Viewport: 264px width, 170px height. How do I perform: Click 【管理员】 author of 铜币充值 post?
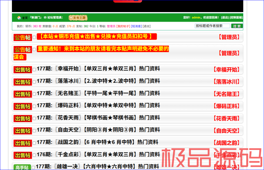[x=229, y=37]
